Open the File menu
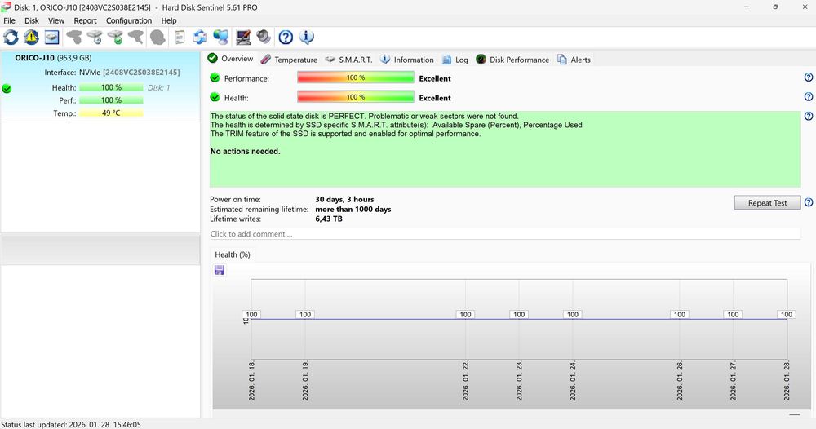 coord(9,21)
